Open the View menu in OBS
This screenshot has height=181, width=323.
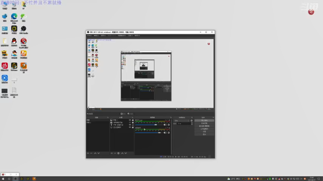103,36
